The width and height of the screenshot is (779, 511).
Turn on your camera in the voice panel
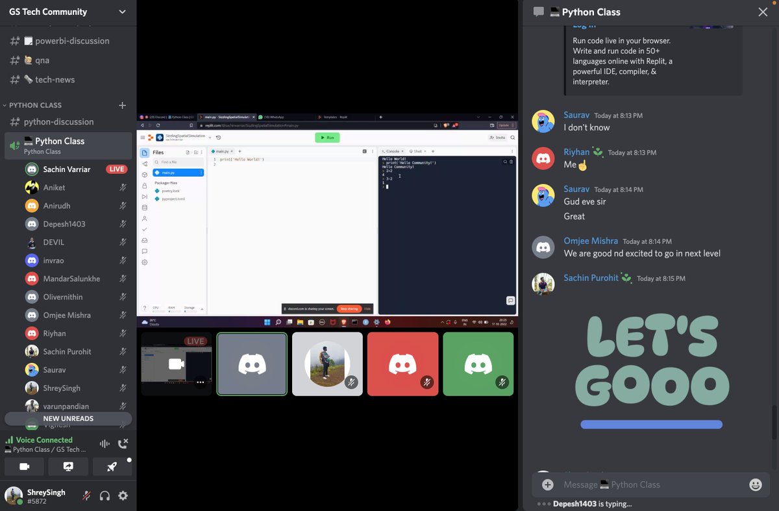pos(25,466)
